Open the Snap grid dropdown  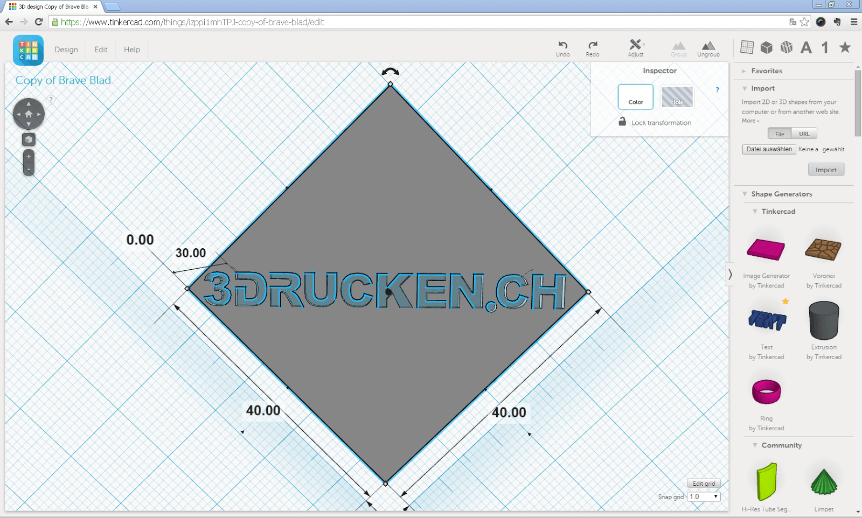pyautogui.click(x=704, y=496)
